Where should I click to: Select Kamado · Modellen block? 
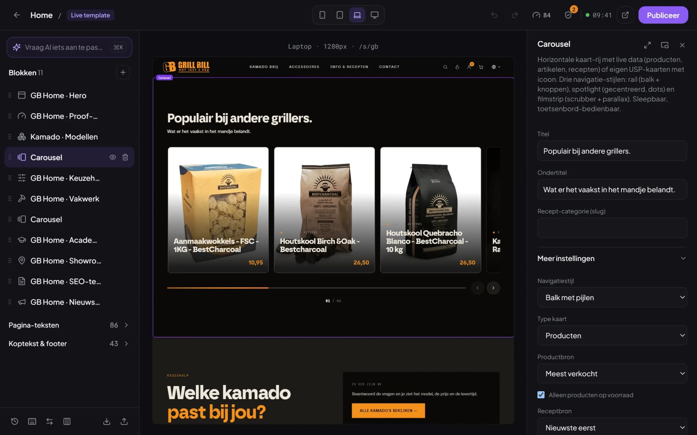[69, 137]
